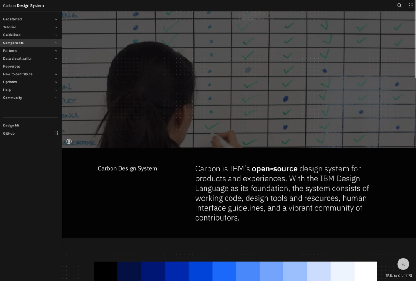The height and width of the screenshot is (281, 416).
Task: Open How to contribute section
Action: [x=31, y=74]
